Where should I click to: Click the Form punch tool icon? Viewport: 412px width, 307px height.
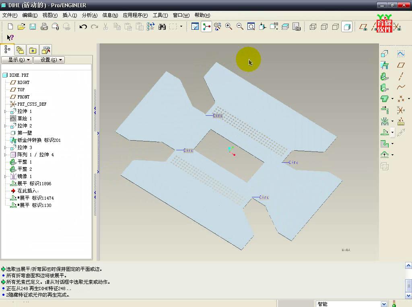click(x=384, y=155)
